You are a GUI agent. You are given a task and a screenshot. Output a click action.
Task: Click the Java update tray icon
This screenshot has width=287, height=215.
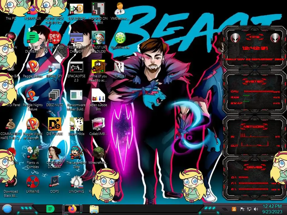tap(234, 209)
